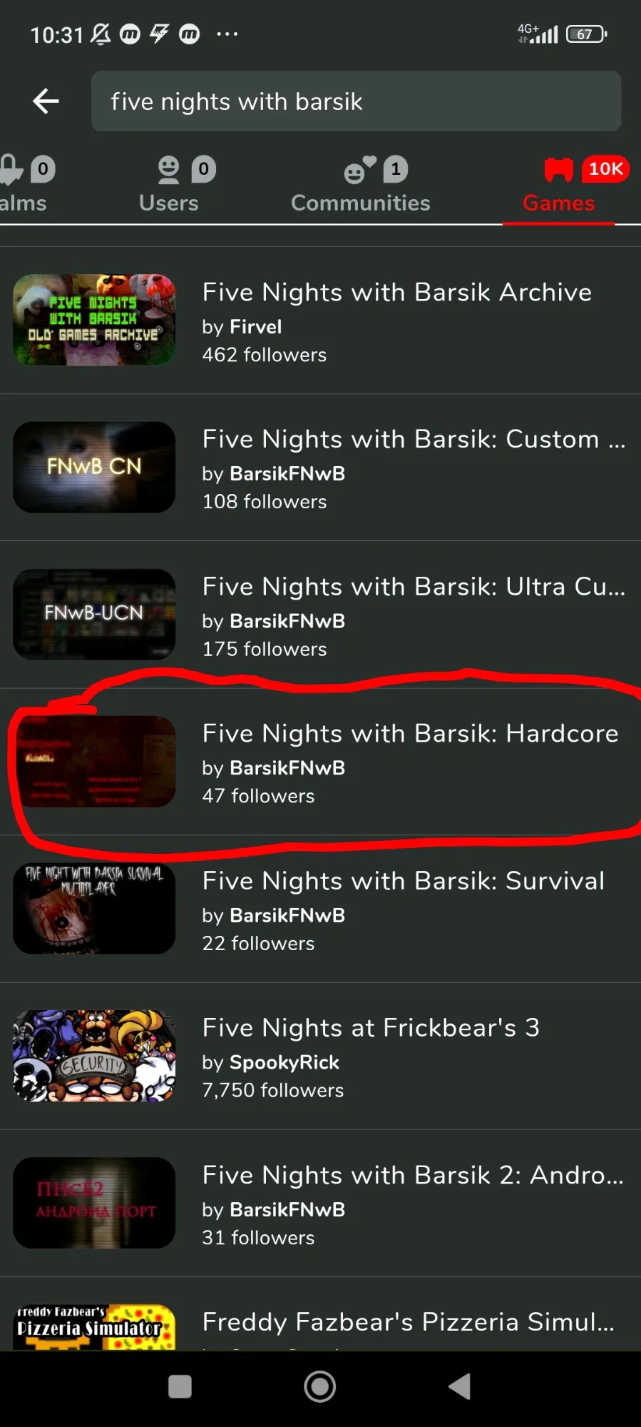Open Freddy Fazbear's Pizzeria Simulator result

[320, 1313]
